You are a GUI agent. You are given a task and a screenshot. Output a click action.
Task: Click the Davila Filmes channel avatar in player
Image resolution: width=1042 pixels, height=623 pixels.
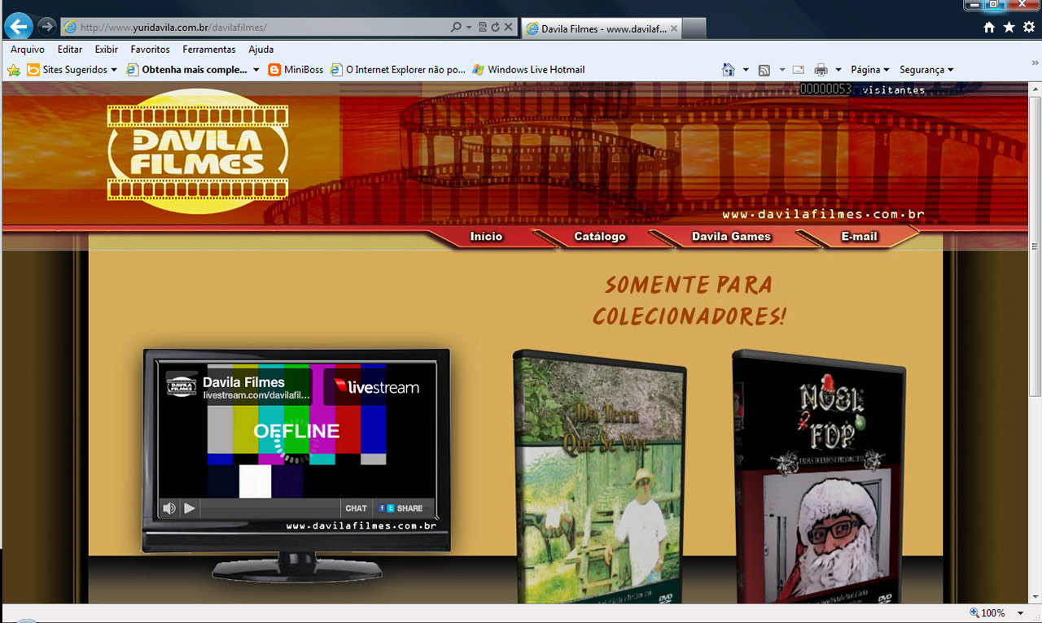[182, 385]
